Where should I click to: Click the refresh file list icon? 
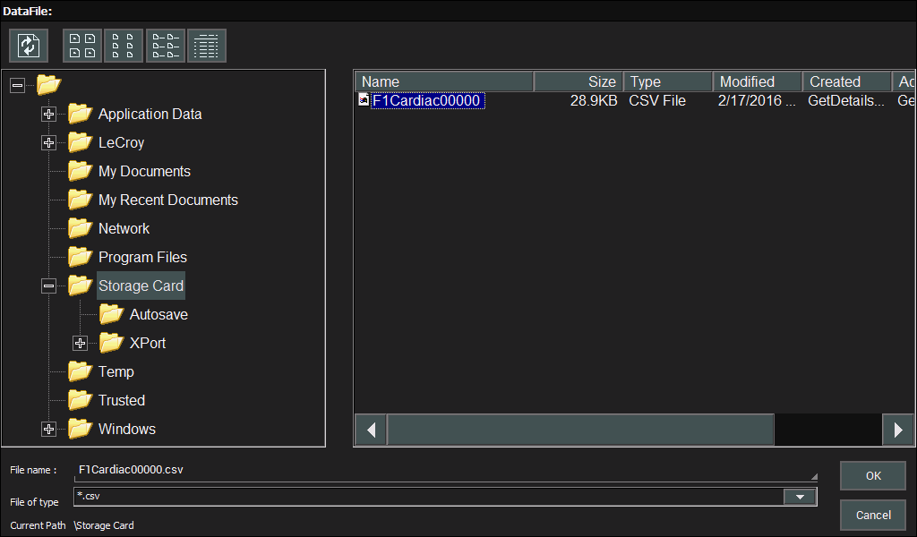click(x=29, y=46)
